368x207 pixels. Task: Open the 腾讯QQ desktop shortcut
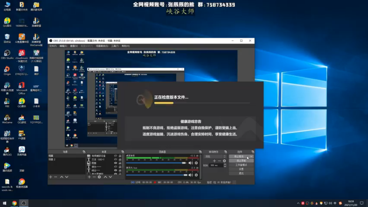point(7,151)
